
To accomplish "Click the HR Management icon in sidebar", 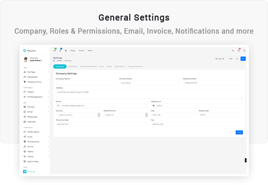I will tap(25, 97).
